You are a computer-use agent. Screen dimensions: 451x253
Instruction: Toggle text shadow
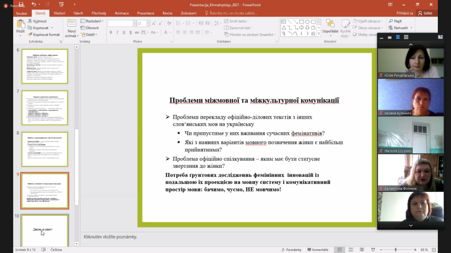coord(130,33)
